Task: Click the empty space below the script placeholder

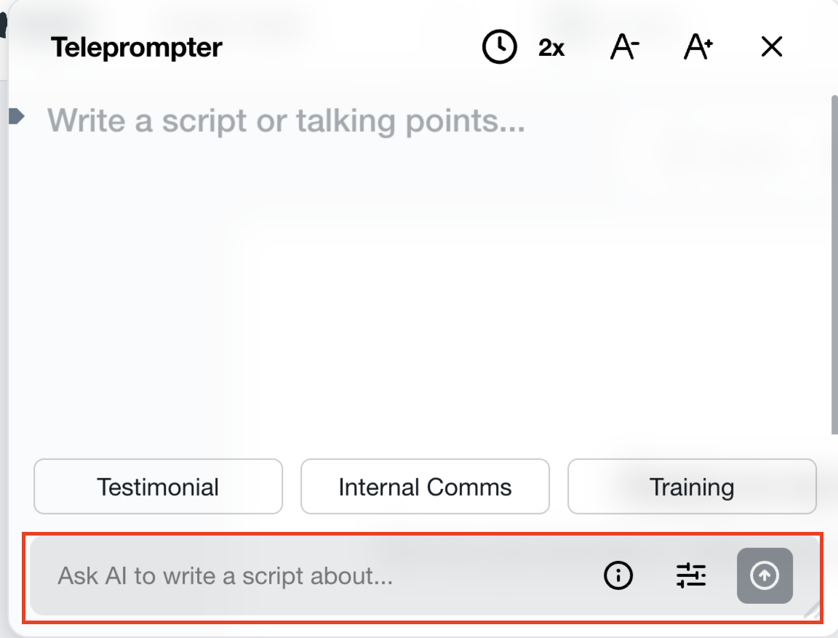Action: coord(422,291)
